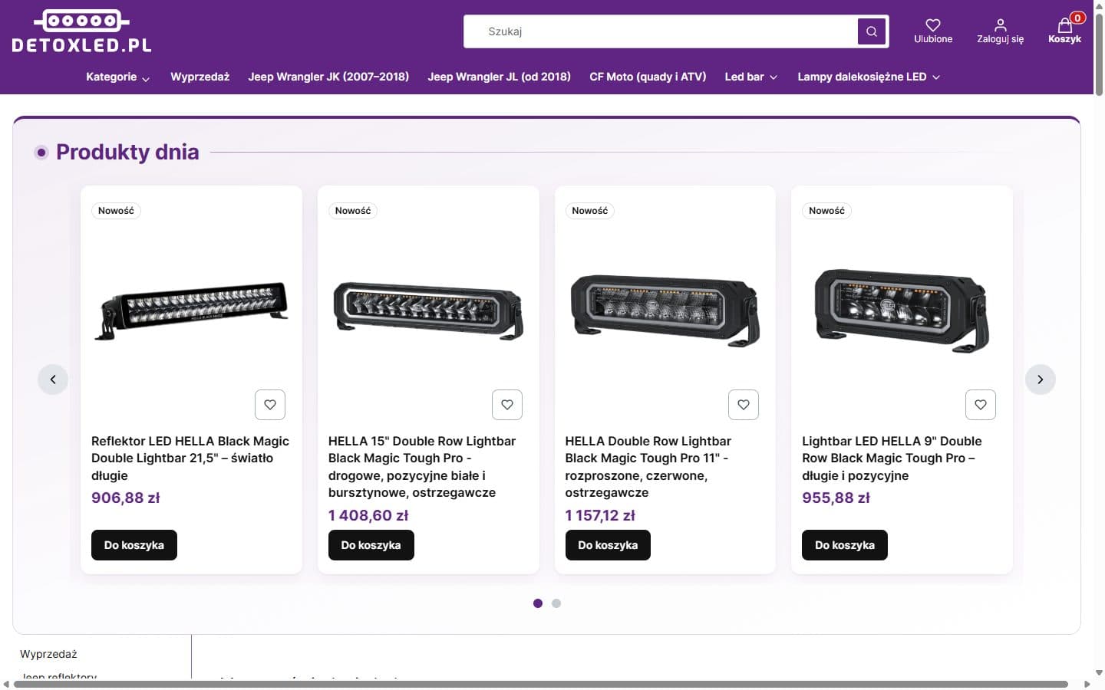Favorite the HELLA 15" Double Row Lightbar
Viewport: 1105px width, 690px height.
(507, 405)
